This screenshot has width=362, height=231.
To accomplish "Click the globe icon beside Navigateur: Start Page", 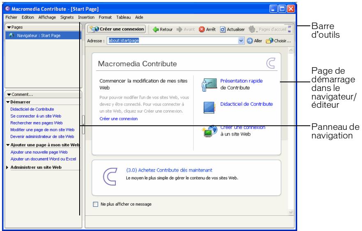I will click(x=11, y=36).
